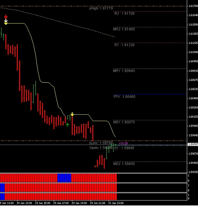Click the 1.59295 price scale value
The image size is (198, 206).
pos(193,172)
